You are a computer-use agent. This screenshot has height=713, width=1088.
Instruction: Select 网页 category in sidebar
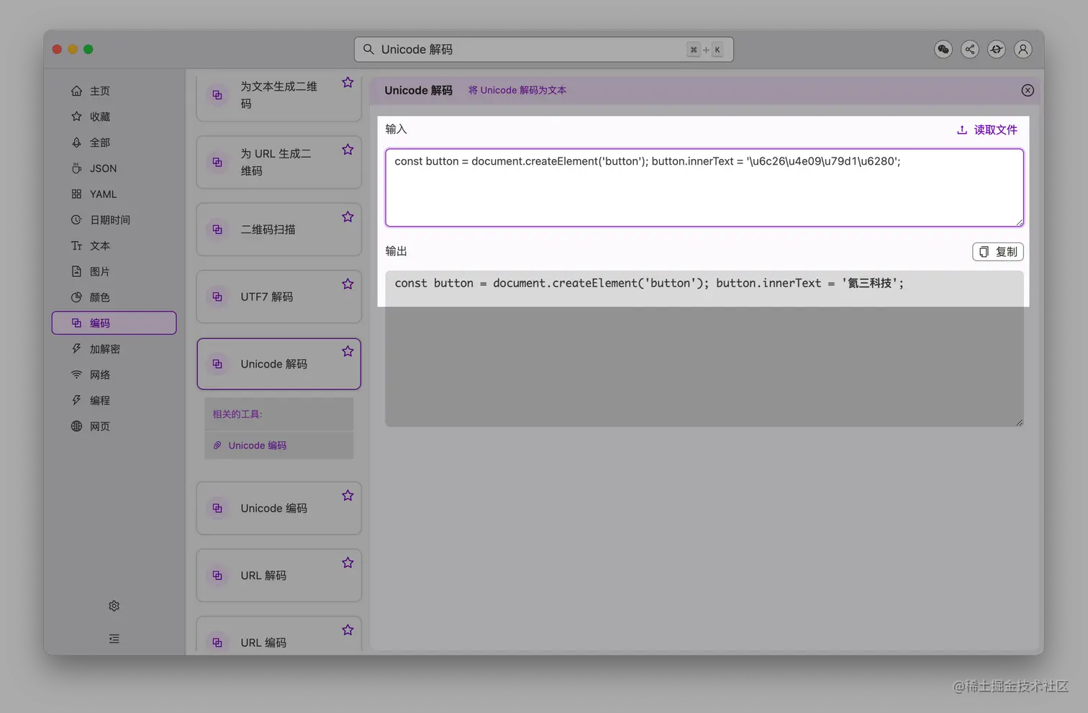tap(114, 427)
